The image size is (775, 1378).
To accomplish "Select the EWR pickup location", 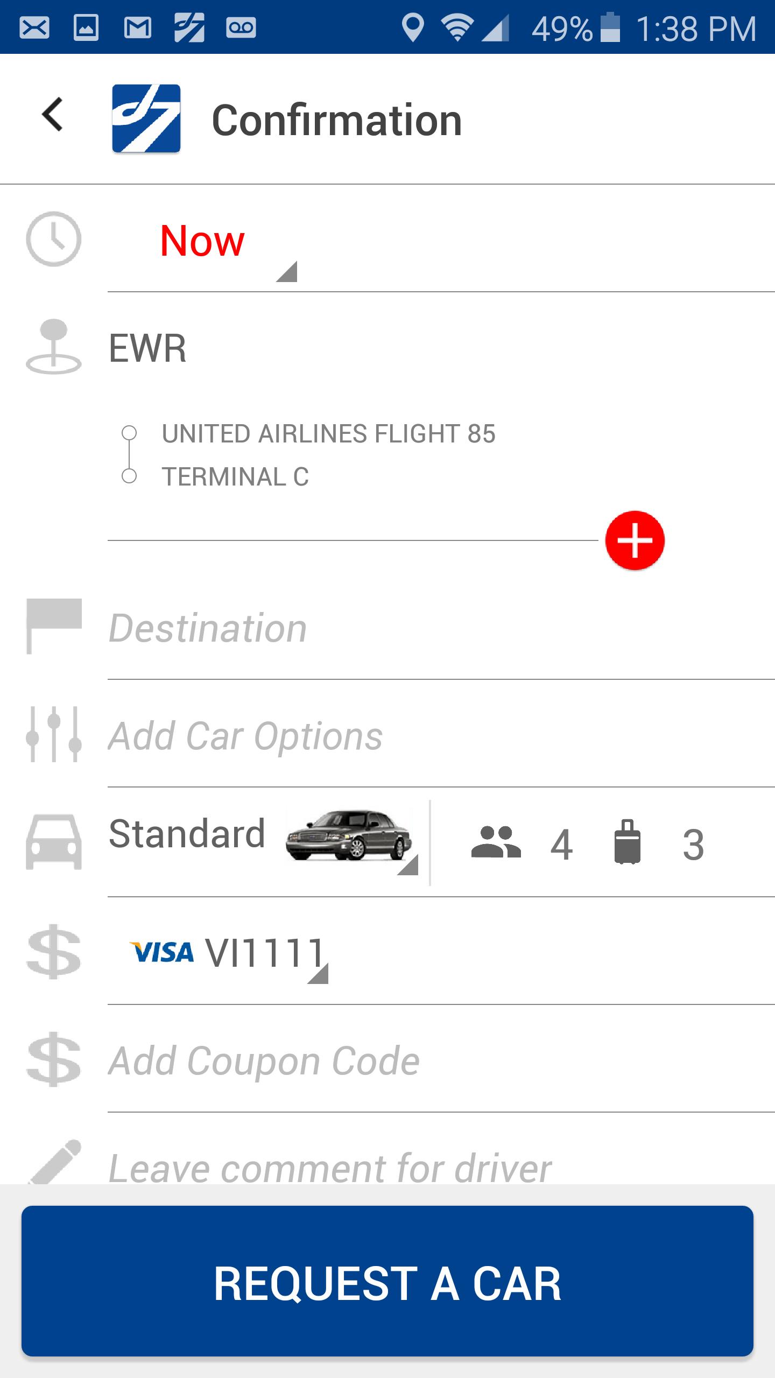I will (148, 348).
